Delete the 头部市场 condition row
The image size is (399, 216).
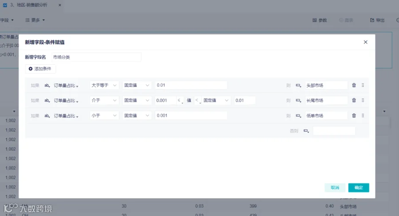click(354, 85)
